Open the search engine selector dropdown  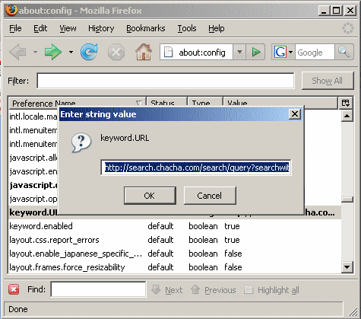click(291, 53)
